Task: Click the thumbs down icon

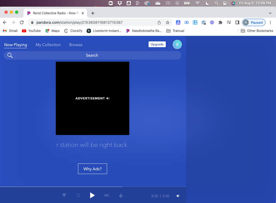Action: tap(64, 195)
